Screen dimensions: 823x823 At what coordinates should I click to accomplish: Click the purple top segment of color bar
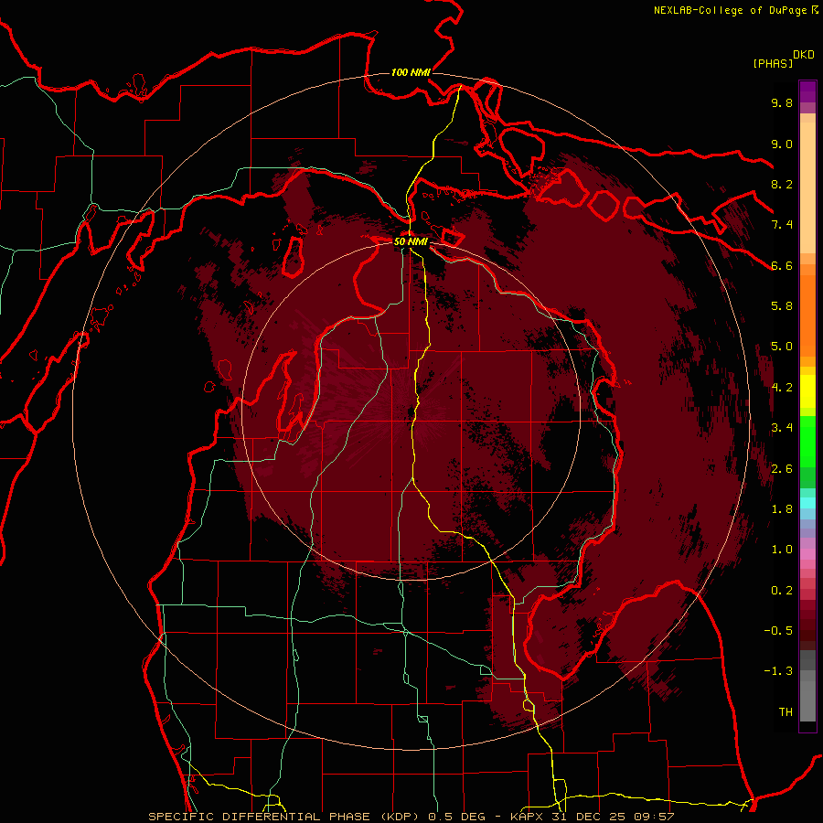(807, 91)
